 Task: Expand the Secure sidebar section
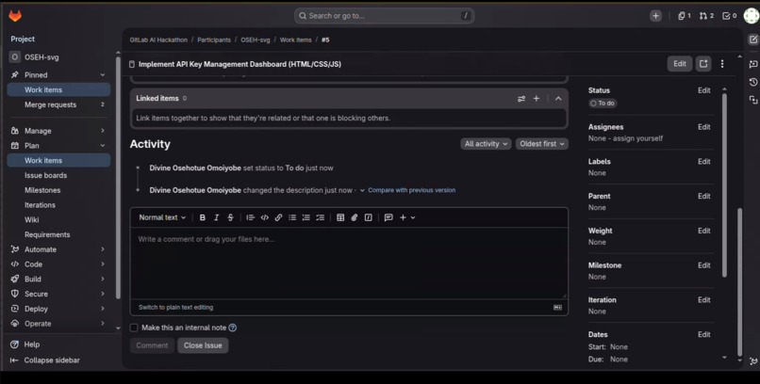[x=102, y=294]
